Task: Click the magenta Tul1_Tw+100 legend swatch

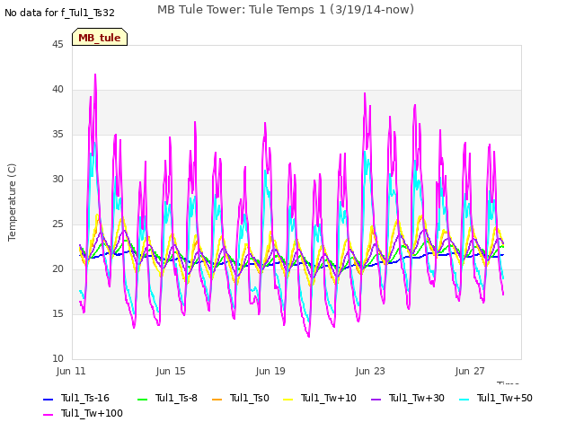Action: point(48,415)
